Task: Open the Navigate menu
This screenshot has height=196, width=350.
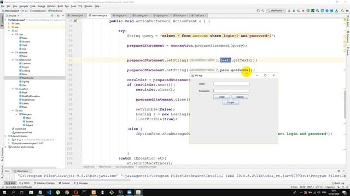Action: (x=24, y=6)
